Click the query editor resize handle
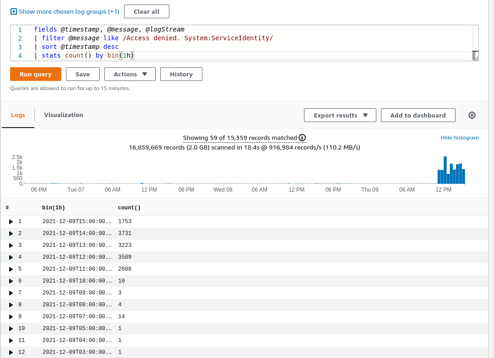The image size is (494, 358). coord(476,59)
